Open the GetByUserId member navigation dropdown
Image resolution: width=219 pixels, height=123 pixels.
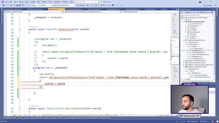click(x=150, y=12)
